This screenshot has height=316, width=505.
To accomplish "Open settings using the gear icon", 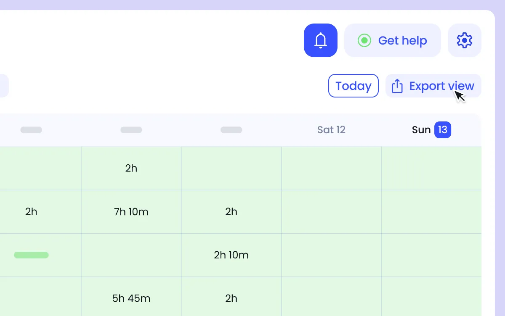I will point(464,40).
